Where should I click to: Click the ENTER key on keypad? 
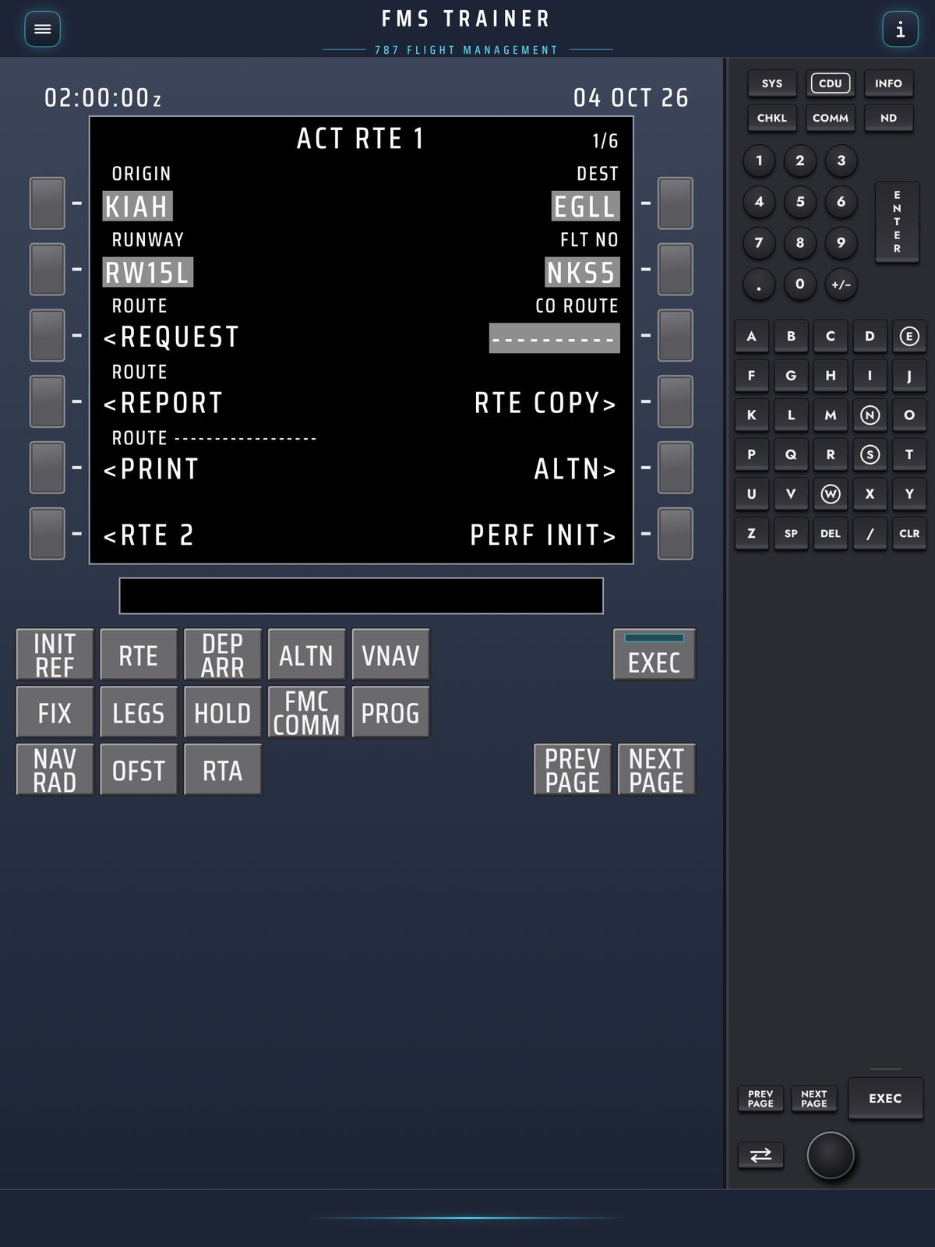[x=897, y=222]
